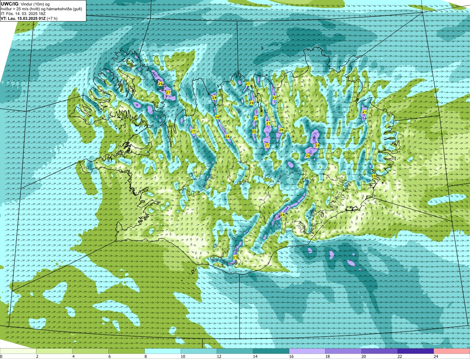Click the '18' tick label under the color bar

point(328,356)
